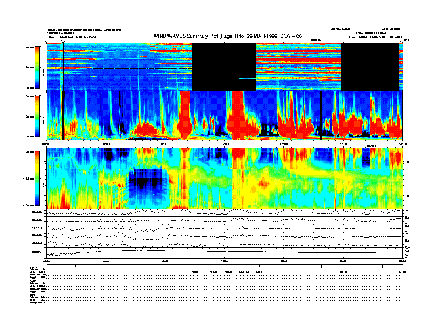This screenshot has height=335, width=434.
Task: Click the -125.00 label on TNR scale
Action: point(29,178)
